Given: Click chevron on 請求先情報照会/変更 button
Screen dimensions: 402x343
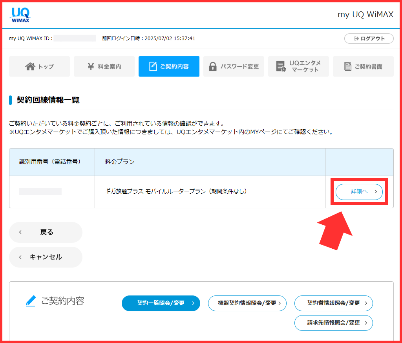Looking at the screenshot, I should pyautogui.click(x=366, y=323).
